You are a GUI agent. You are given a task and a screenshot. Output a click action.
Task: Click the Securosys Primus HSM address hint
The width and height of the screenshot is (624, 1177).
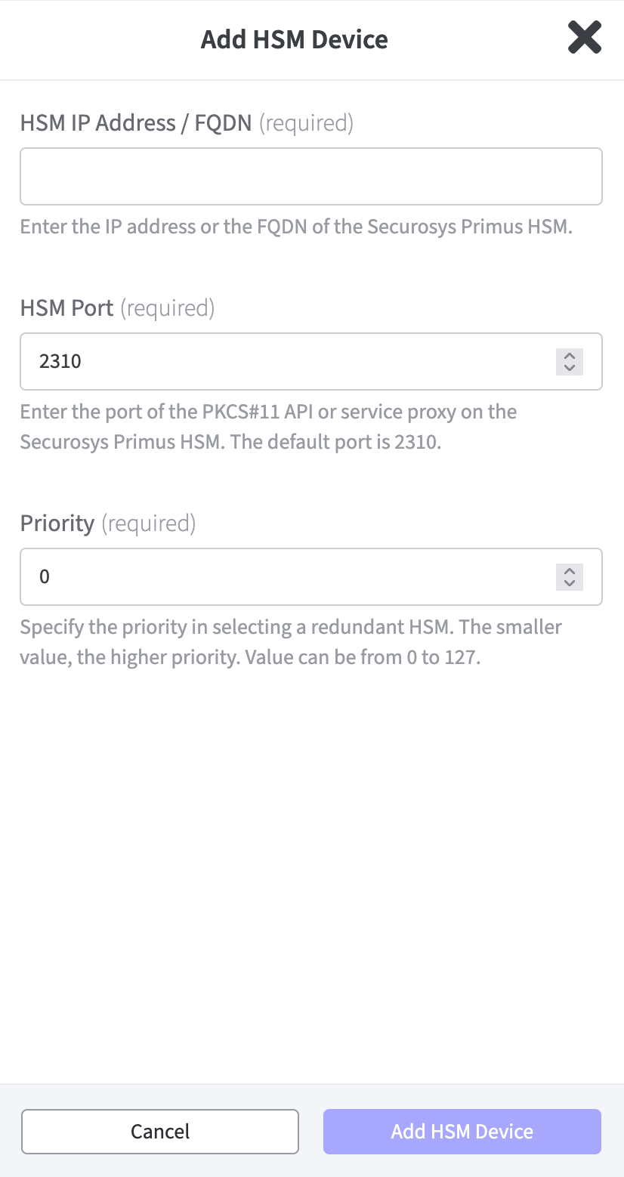[x=296, y=227]
